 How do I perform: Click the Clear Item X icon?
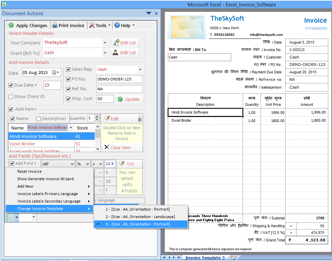(107, 147)
